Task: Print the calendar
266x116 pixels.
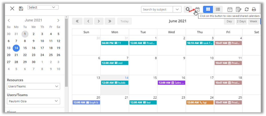Action: (254, 9)
